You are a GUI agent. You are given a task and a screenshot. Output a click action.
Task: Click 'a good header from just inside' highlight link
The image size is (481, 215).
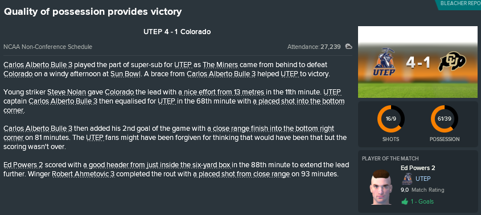(x=157, y=165)
